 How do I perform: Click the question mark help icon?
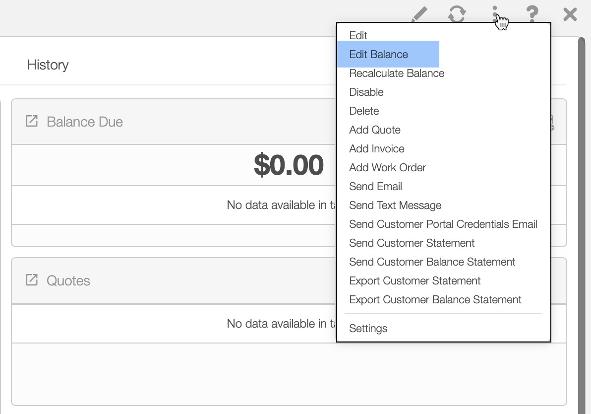(x=532, y=14)
